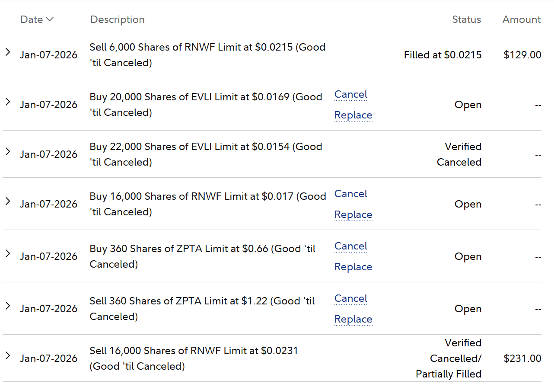Screen dimensions: 554x387
Task: Expand the open EVLI 20,000 shares buy order
Action: pyautogui.click(x=8, y=102)
